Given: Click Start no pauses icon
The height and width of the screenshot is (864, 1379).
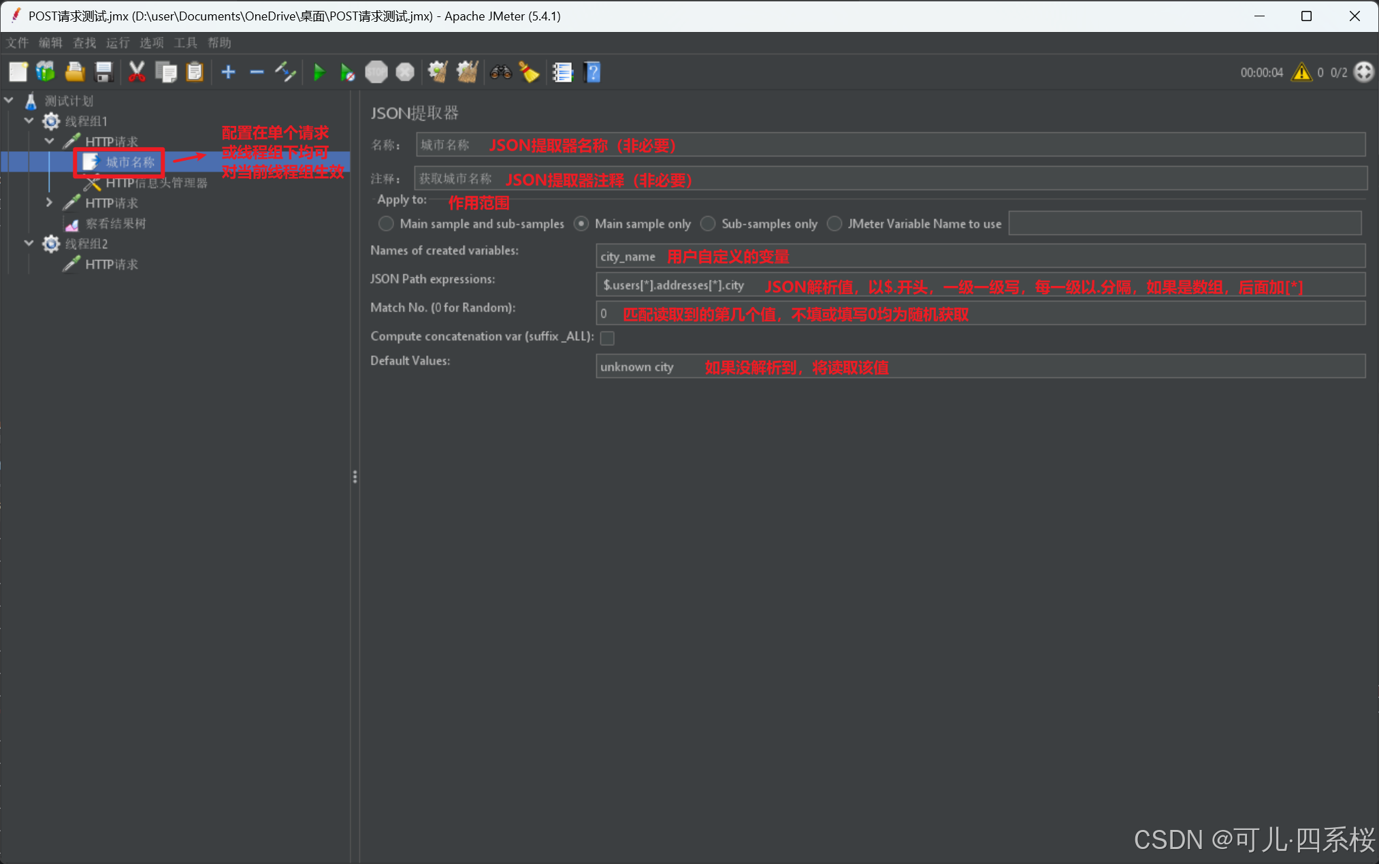Looking at the screenshot, I should 347,72.
